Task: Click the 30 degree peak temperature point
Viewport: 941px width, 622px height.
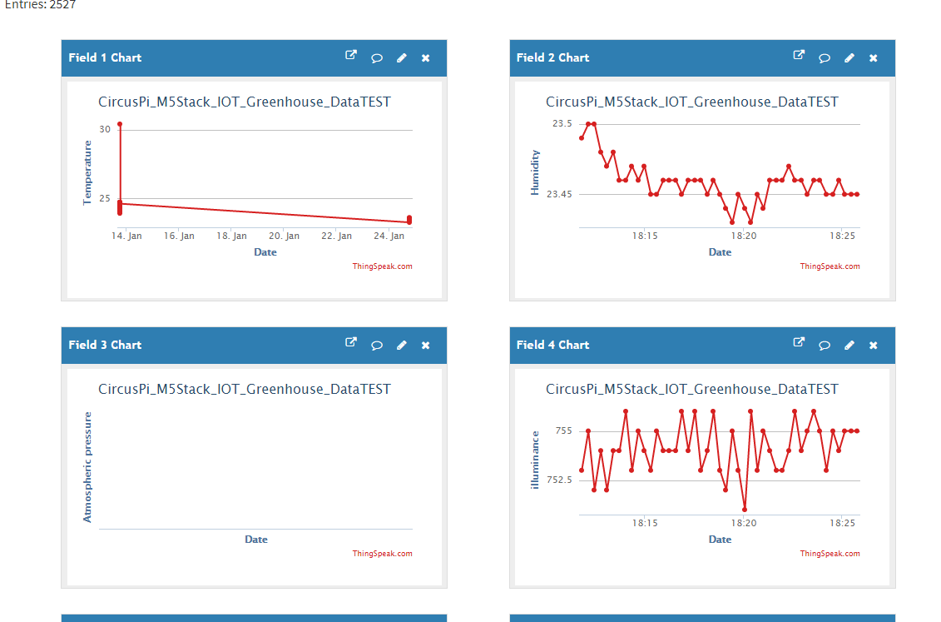Action: (x=120, y=124)
